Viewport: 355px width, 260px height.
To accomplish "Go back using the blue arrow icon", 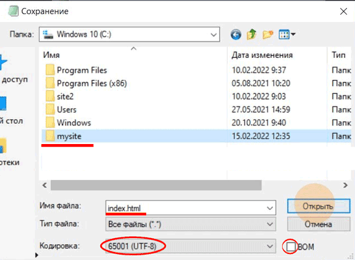I will pyautogui.click(x=236, y=35).
